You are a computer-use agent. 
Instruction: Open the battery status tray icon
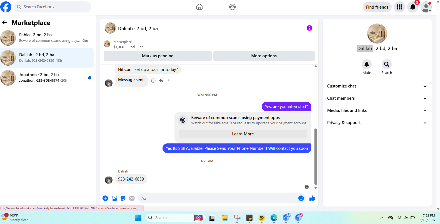413,218
